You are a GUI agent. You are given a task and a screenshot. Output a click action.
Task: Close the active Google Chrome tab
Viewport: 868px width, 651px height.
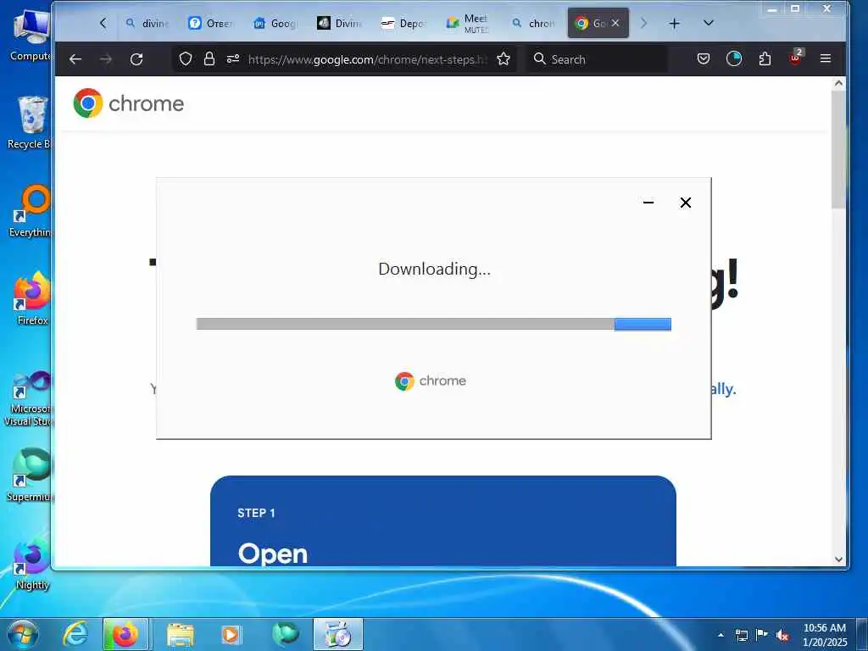pyautogui.click(x=615, y=23)
